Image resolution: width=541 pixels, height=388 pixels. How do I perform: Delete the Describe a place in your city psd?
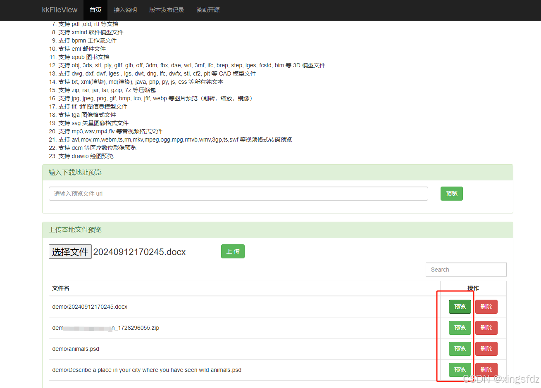(486, 370)
